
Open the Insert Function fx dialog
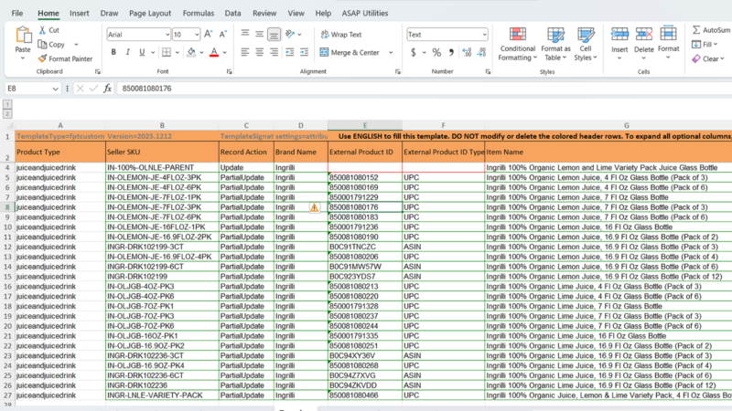point(107,89)
